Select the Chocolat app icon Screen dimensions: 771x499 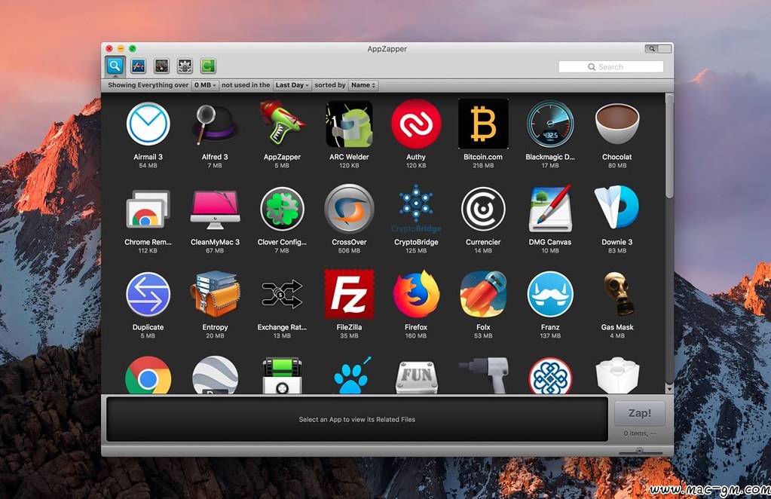617,124
